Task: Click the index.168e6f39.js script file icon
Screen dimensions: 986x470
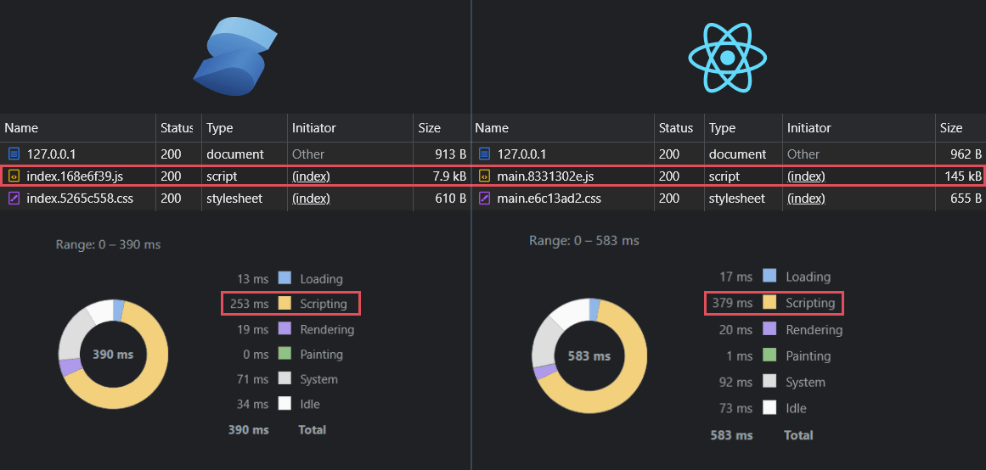Action: (14, 176)
